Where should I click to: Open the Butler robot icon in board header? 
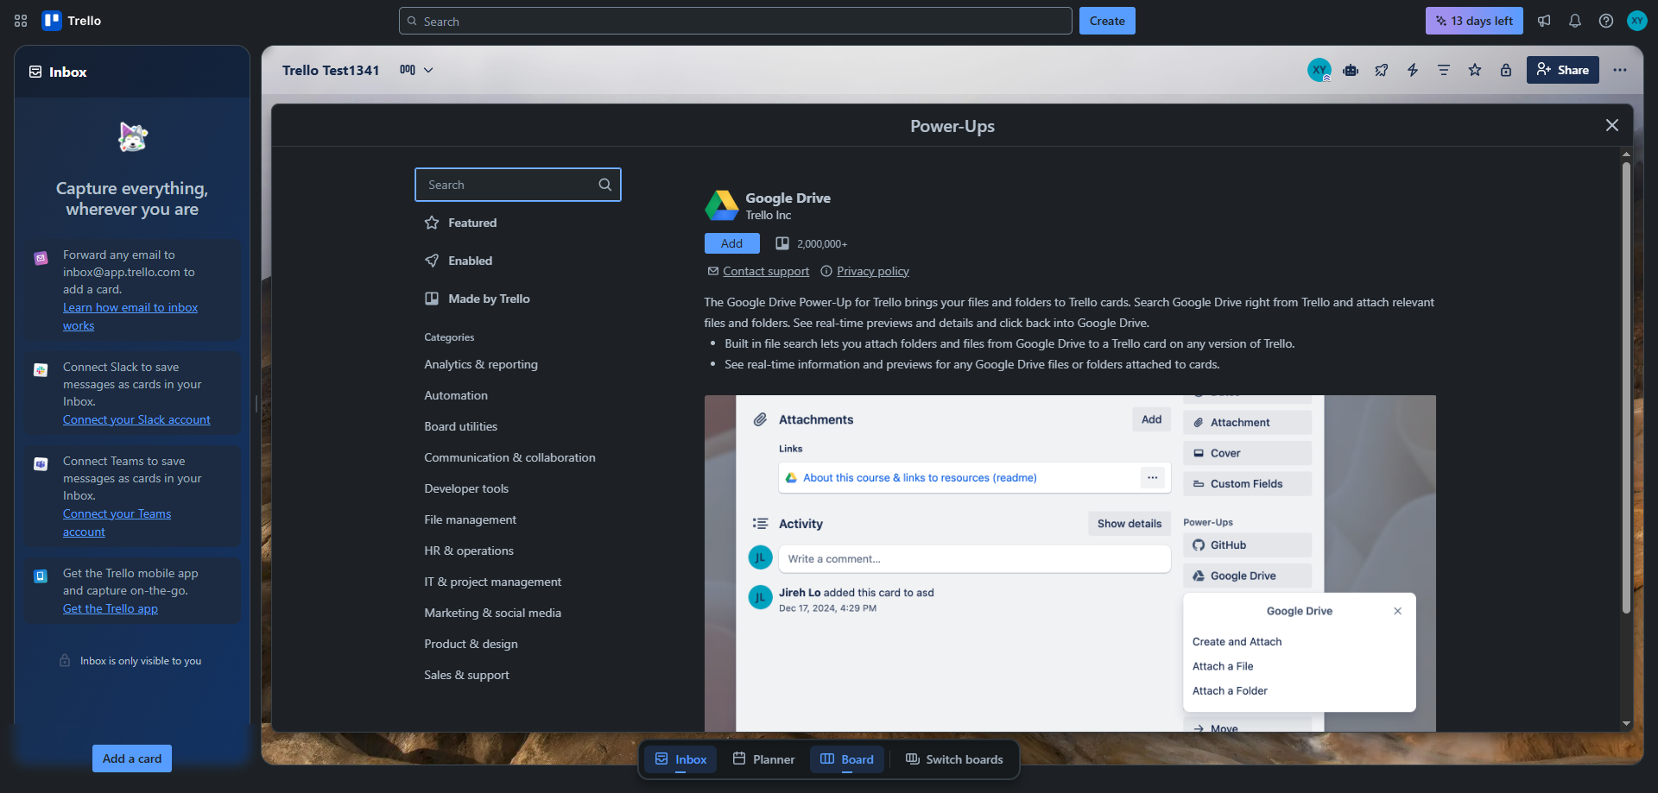click(x=1351, y=70)
